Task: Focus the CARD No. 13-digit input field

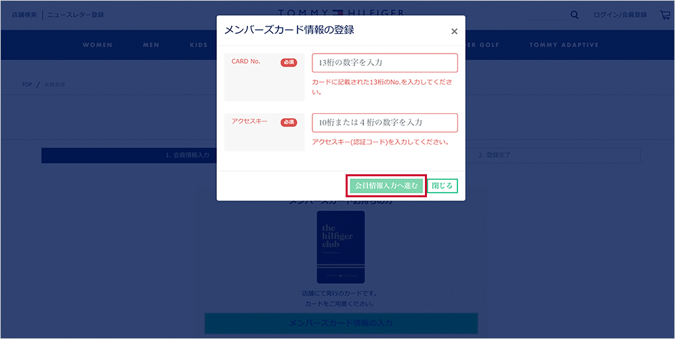Action: pyautogui.click(x=384, y=63)
